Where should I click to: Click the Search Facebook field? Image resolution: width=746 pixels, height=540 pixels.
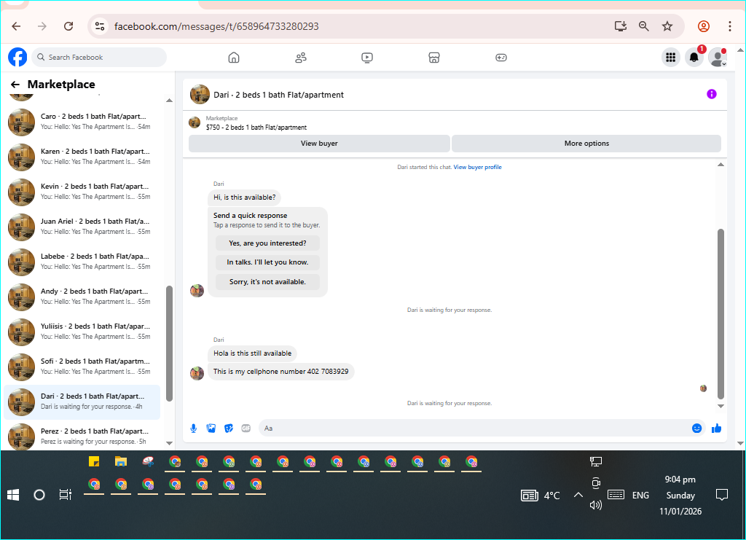[x=99, y=57]
